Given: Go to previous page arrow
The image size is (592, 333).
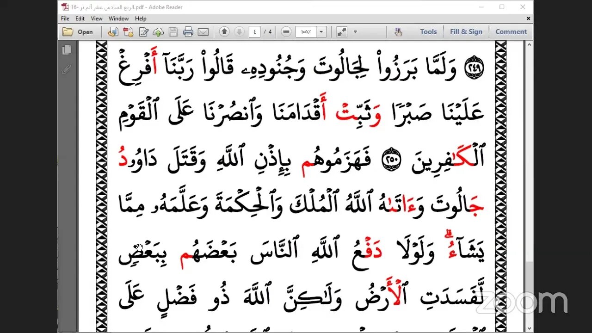Looking at the screenshot, I should click(224, 32).
